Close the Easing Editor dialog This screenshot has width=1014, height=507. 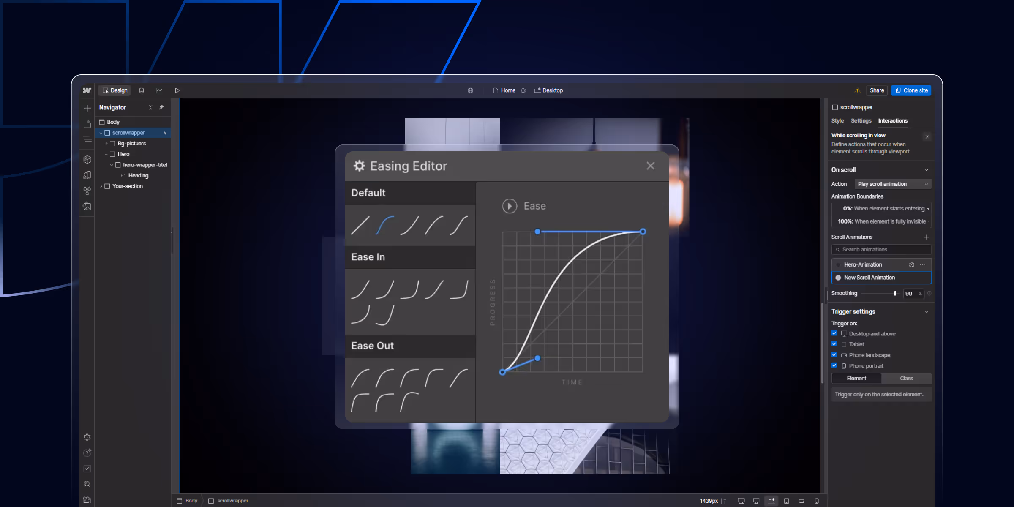[651, 166]
